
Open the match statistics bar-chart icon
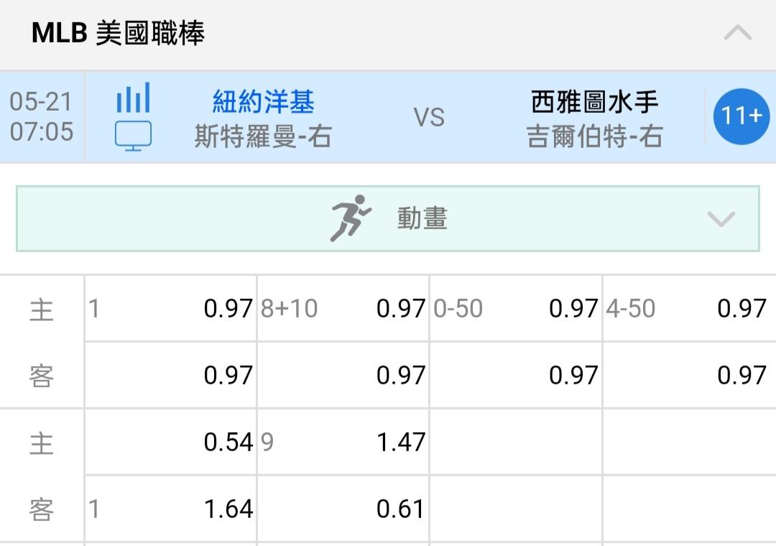[133, 98]
